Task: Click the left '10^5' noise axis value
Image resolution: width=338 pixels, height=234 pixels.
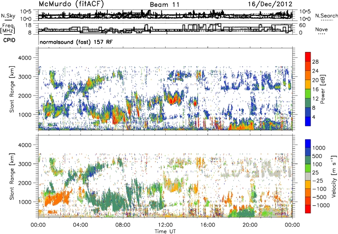Action: tap(27, 12)
